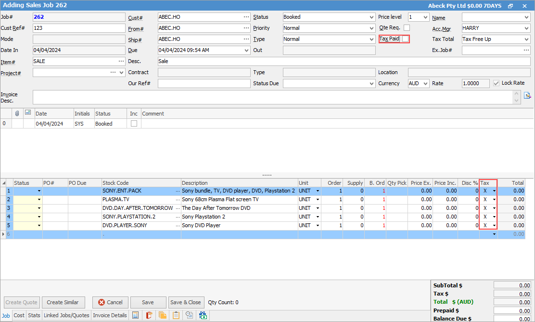Click the gift and cash icon tab
This screenshot has width=535, height=322.
(203, 316)
